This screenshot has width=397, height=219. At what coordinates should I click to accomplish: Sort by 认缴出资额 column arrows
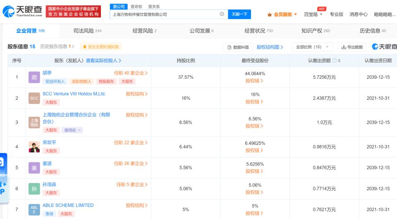point(339,61)
